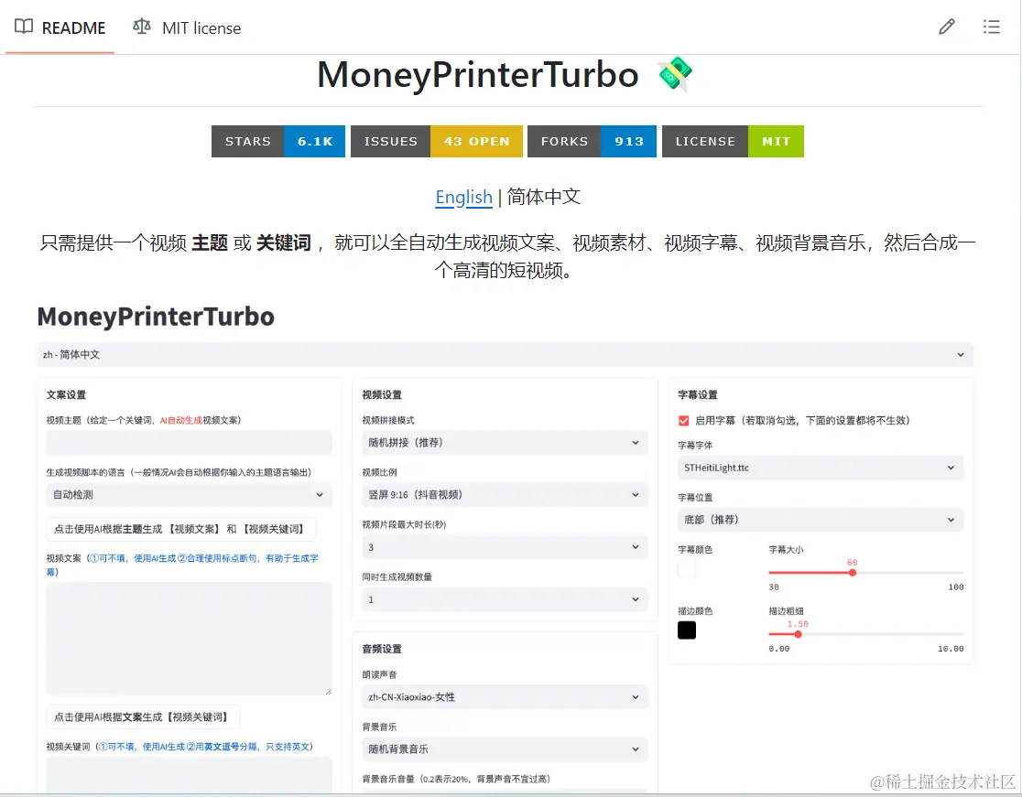Click the book icon beside README
The image size is (1022, 797).
tap(24, 27)
